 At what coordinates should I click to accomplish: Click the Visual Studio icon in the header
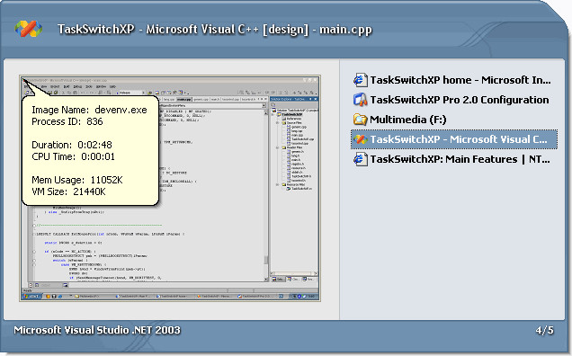pyautogui.click(x=29, y=29)
